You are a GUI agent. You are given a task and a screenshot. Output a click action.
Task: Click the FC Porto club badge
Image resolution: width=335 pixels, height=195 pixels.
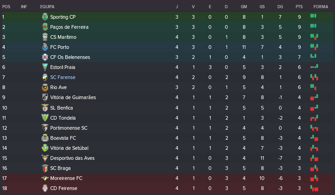45,47
